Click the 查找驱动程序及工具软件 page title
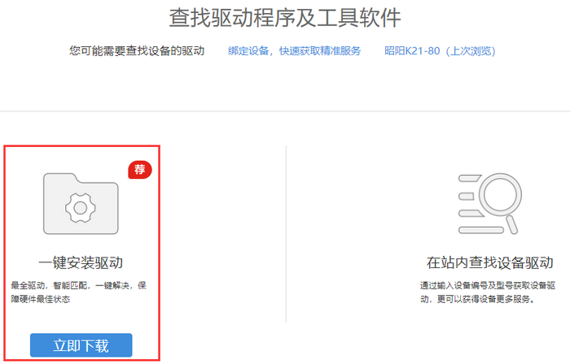 (x=285, y=18)
